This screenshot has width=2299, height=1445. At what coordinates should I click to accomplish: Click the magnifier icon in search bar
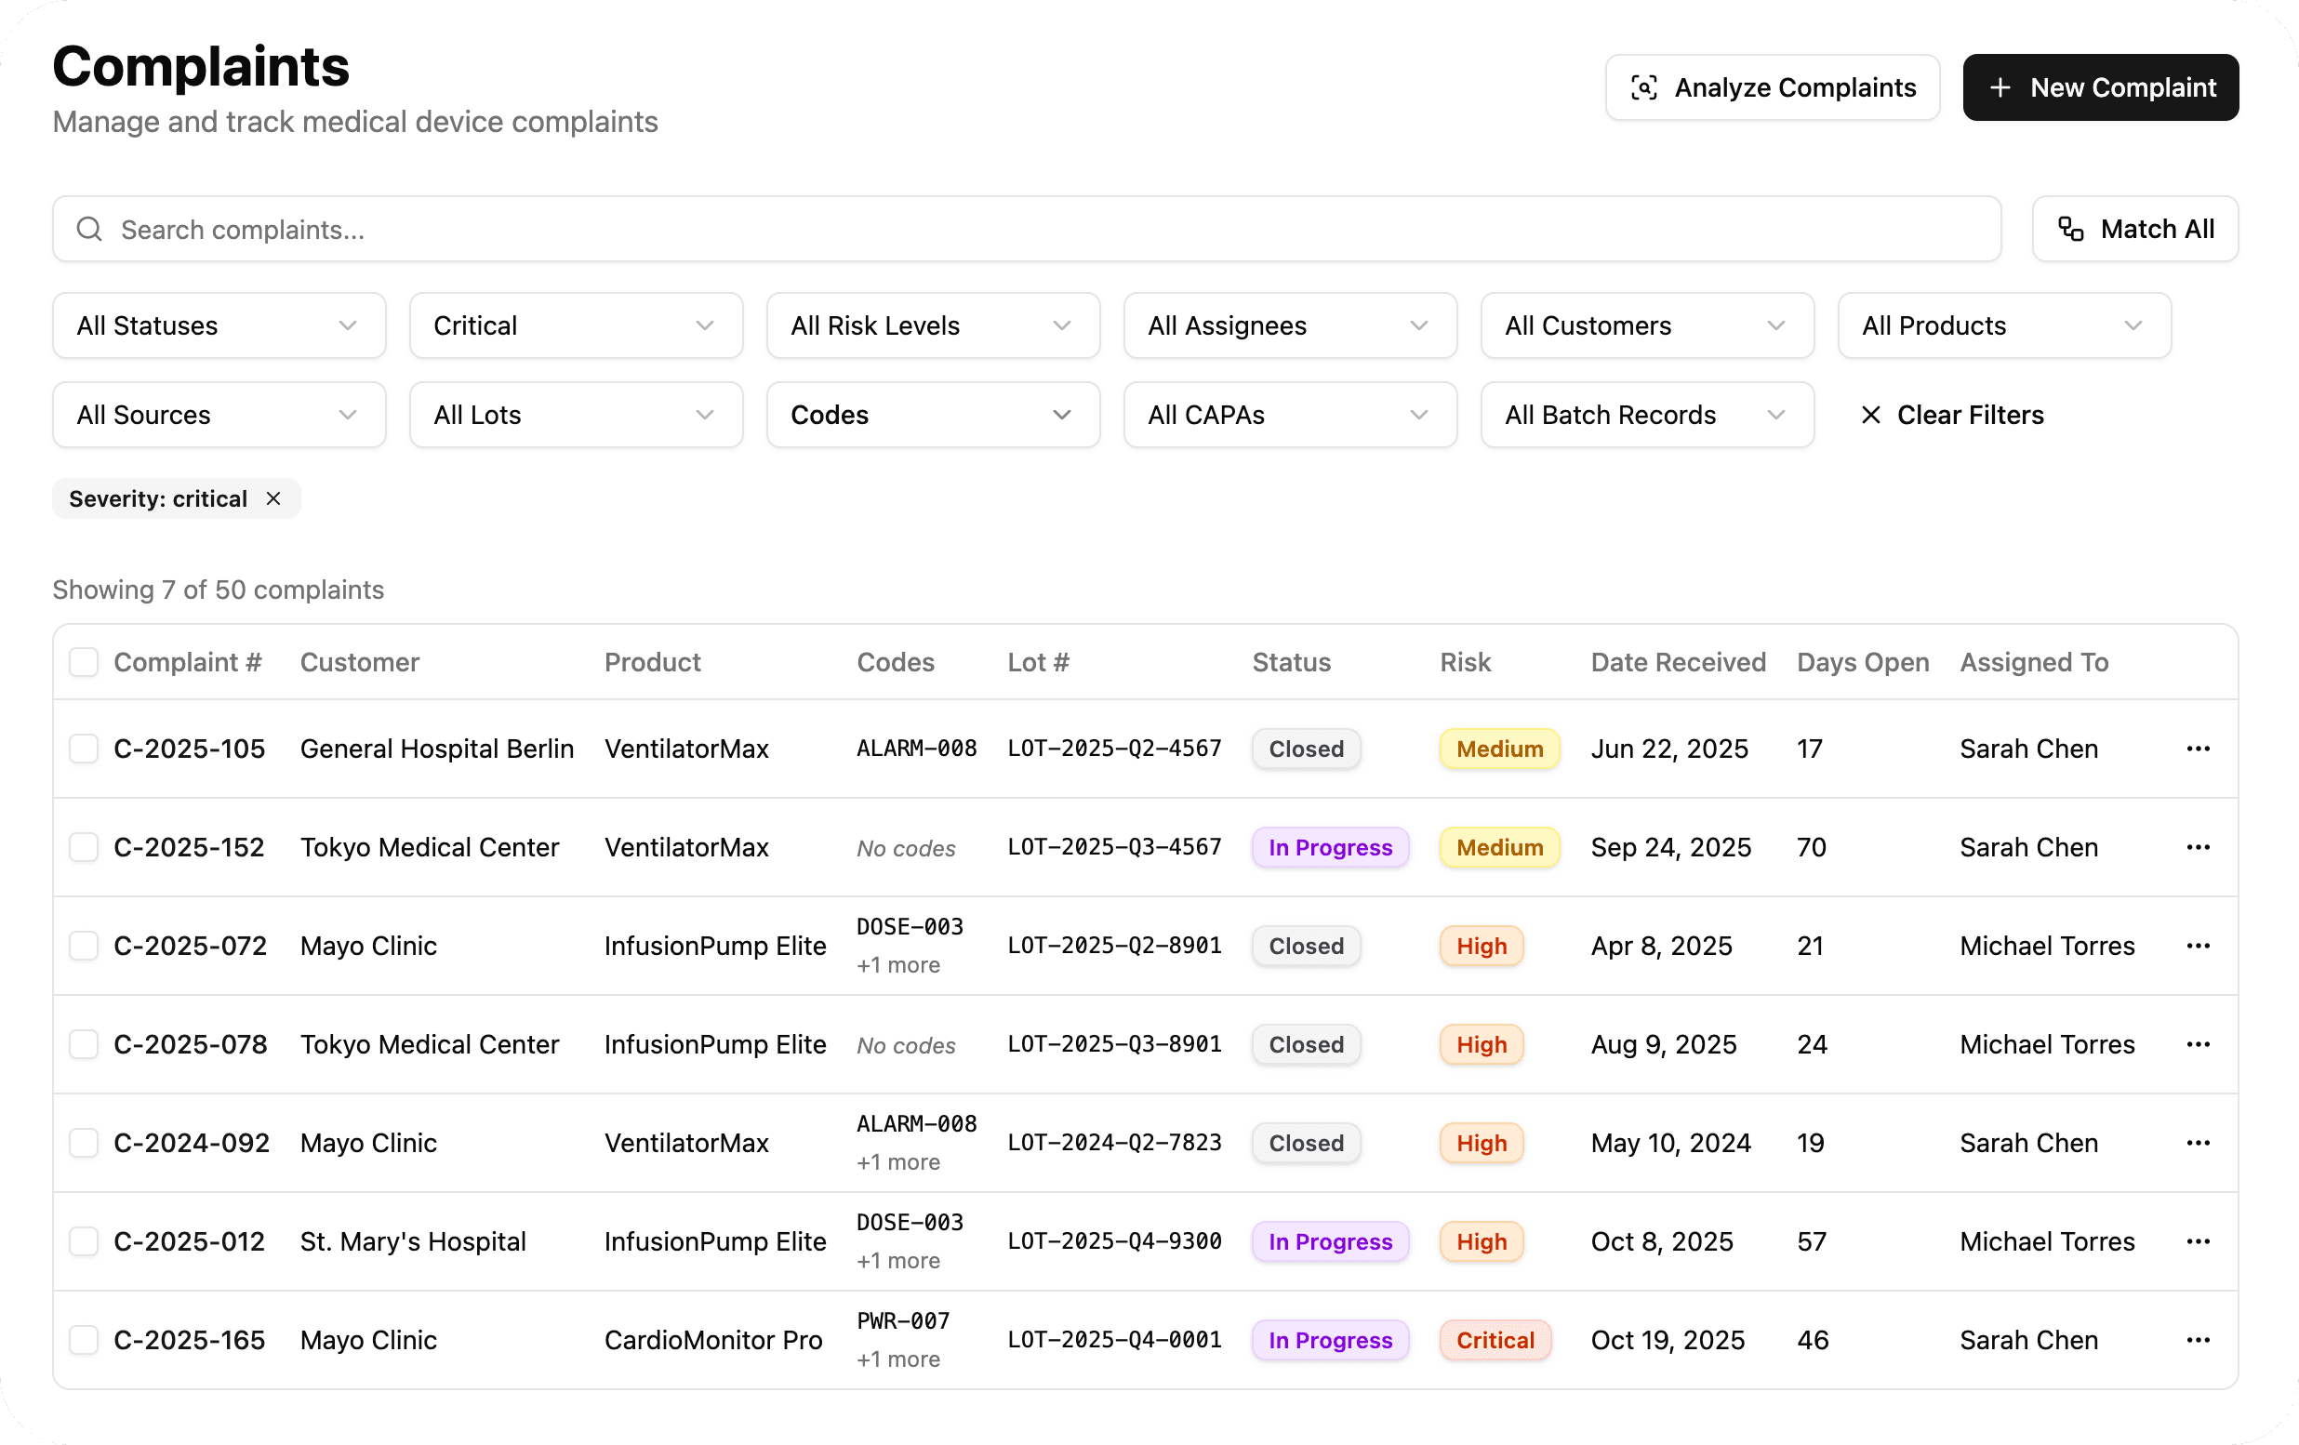tap(88, 229)
